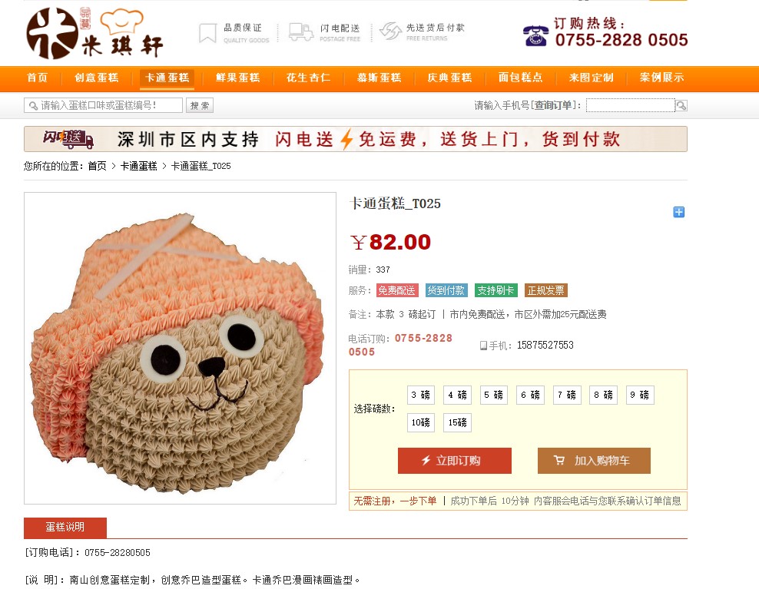Viewport: 759px width, 589px height.
Task: Focus the cake flavor search field
Action: pyautogui.click(x=103, y=105)
